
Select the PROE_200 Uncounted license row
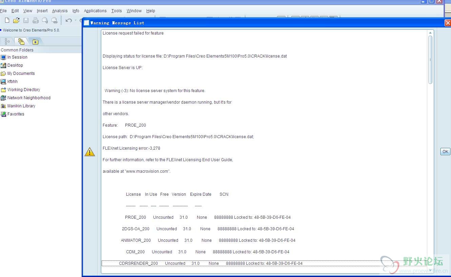(x=208, y=217)
